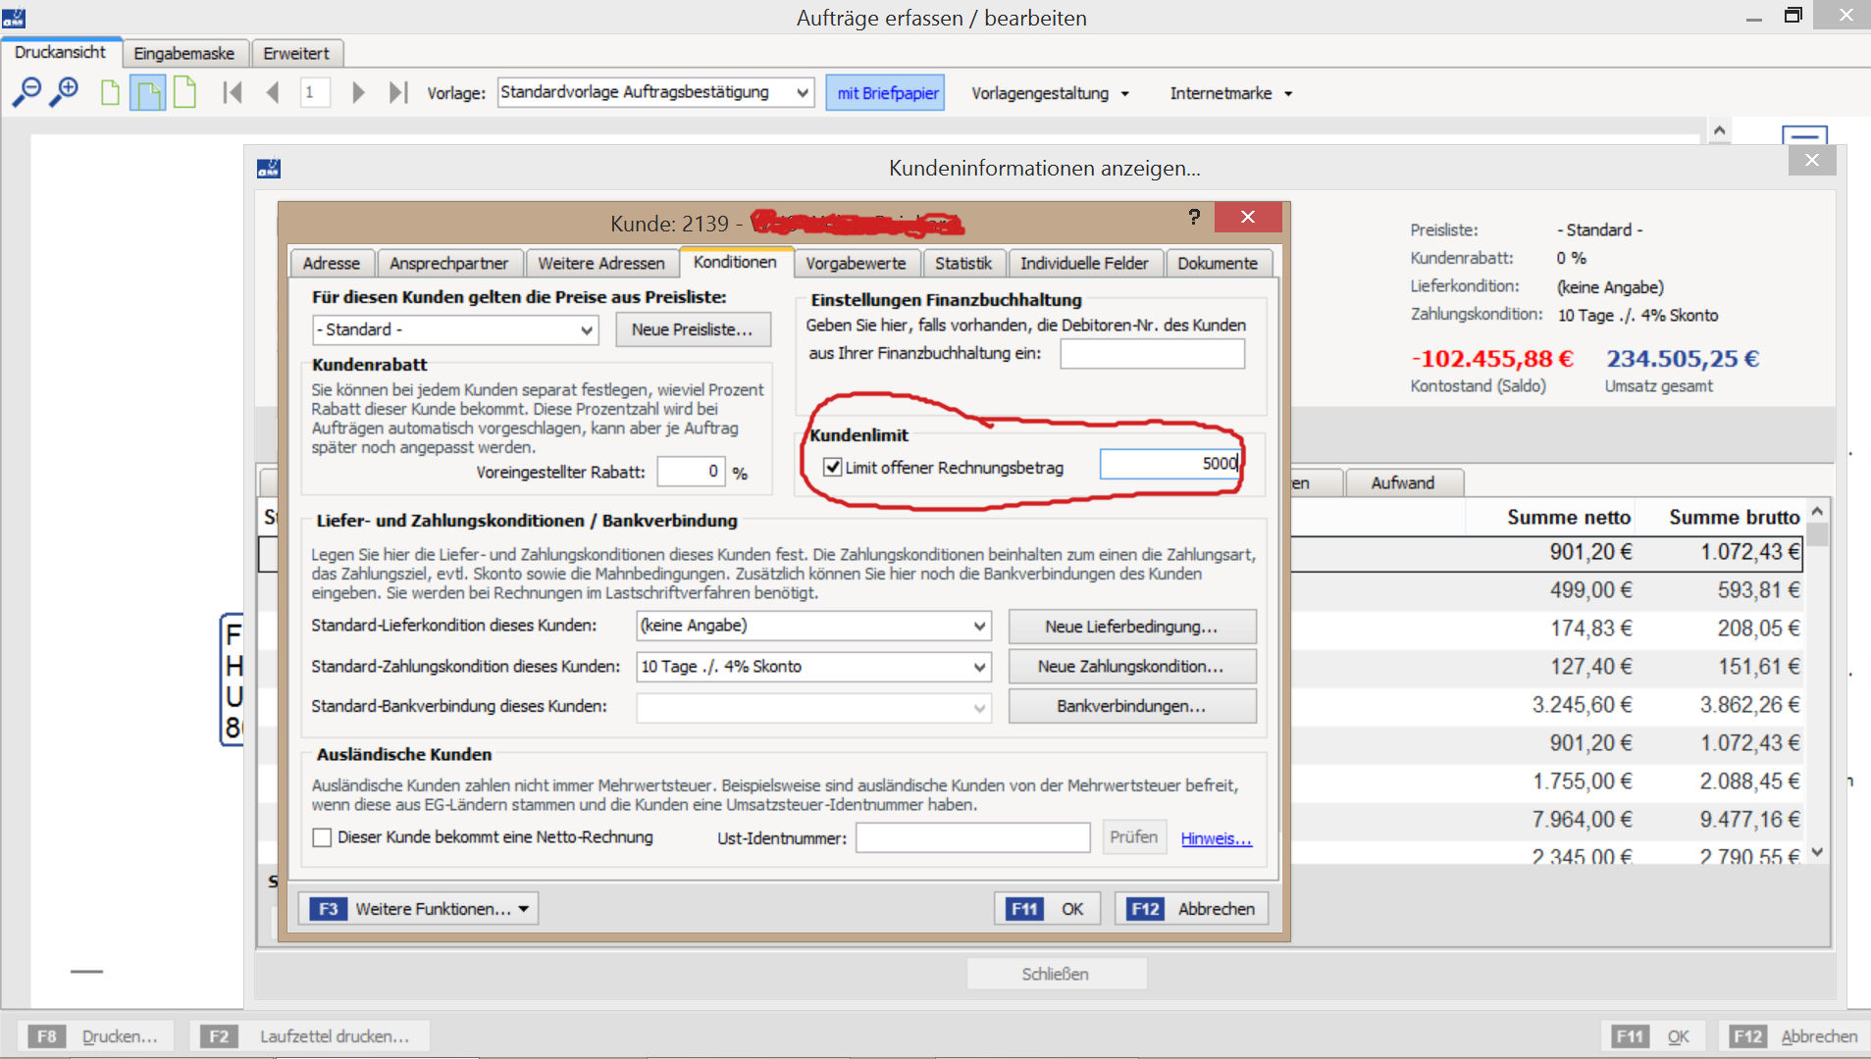Click the app icon in Kundeninformationen title bar

[x=269, y=169]
